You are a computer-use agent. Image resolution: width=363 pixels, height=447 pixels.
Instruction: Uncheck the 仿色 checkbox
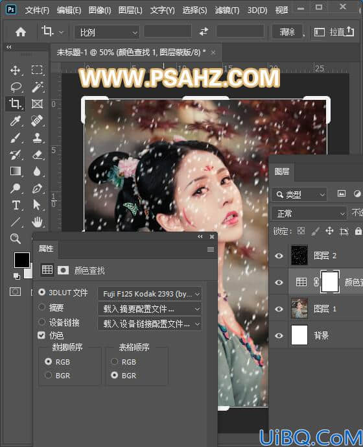[x=41, y=335]
